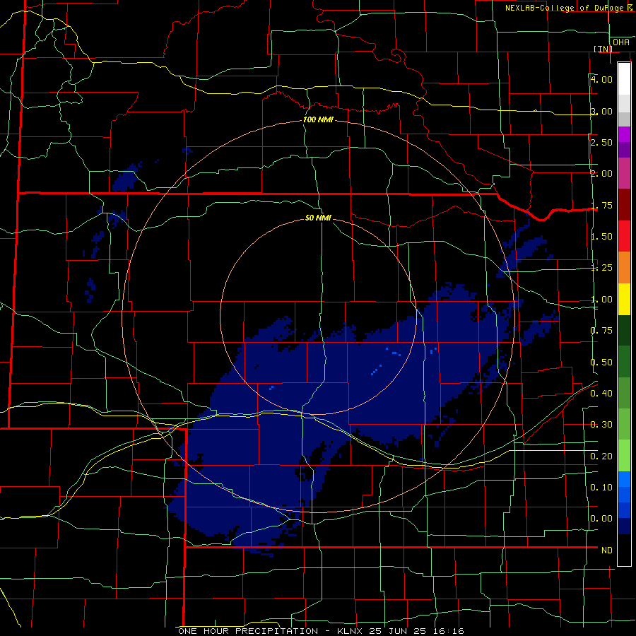Click the 'OHA' product code label
This screenshot has height=636, width=636.
pos(621,42)
